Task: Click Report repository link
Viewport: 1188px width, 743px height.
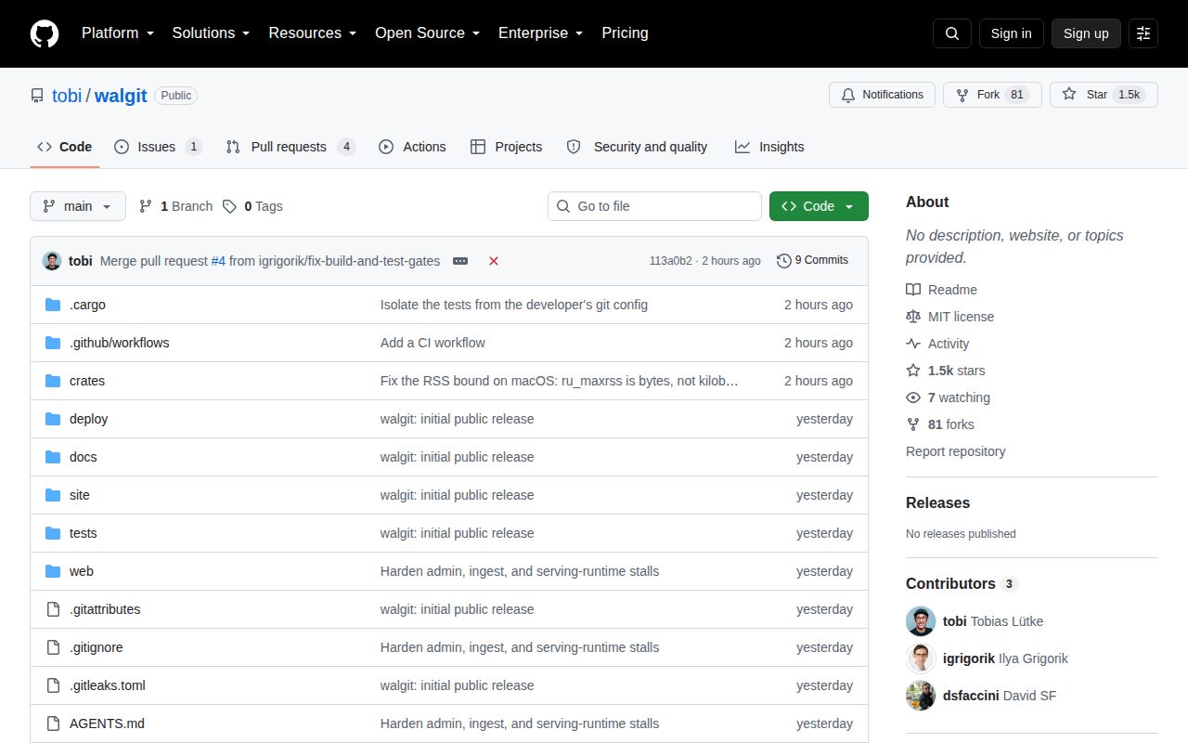Action: pos(956,451)
